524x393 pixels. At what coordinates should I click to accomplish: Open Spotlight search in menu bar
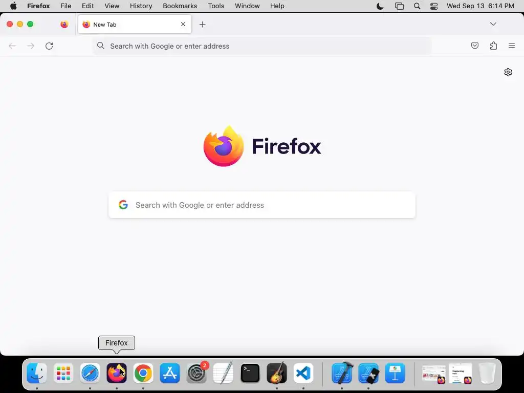[x=417, y=6]
